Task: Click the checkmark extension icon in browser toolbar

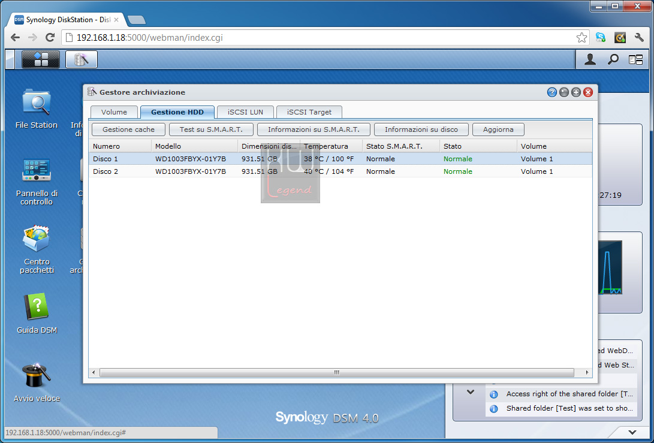Action: (x=620, y=38)
